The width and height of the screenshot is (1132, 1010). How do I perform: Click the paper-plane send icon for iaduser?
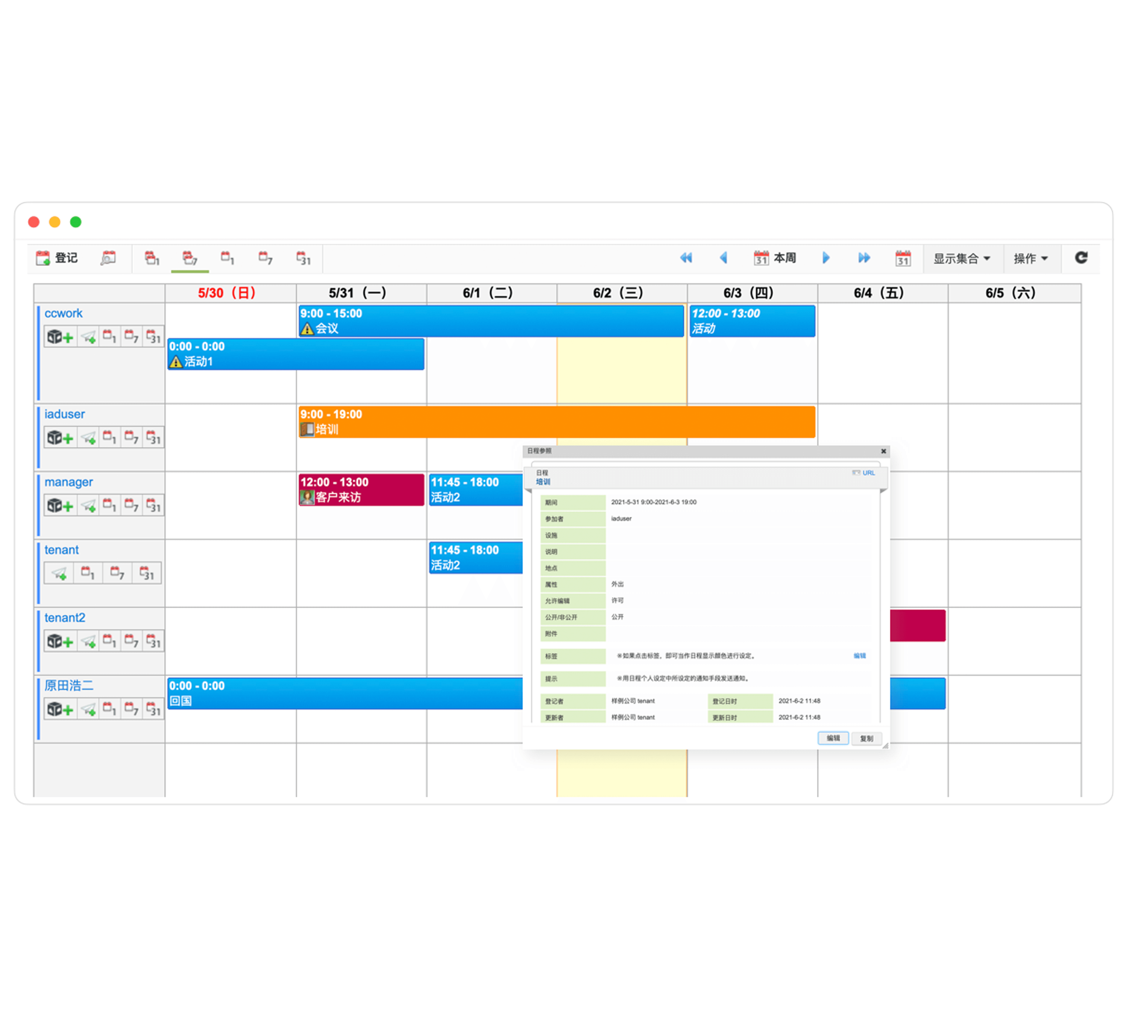(x=88, y=438)
